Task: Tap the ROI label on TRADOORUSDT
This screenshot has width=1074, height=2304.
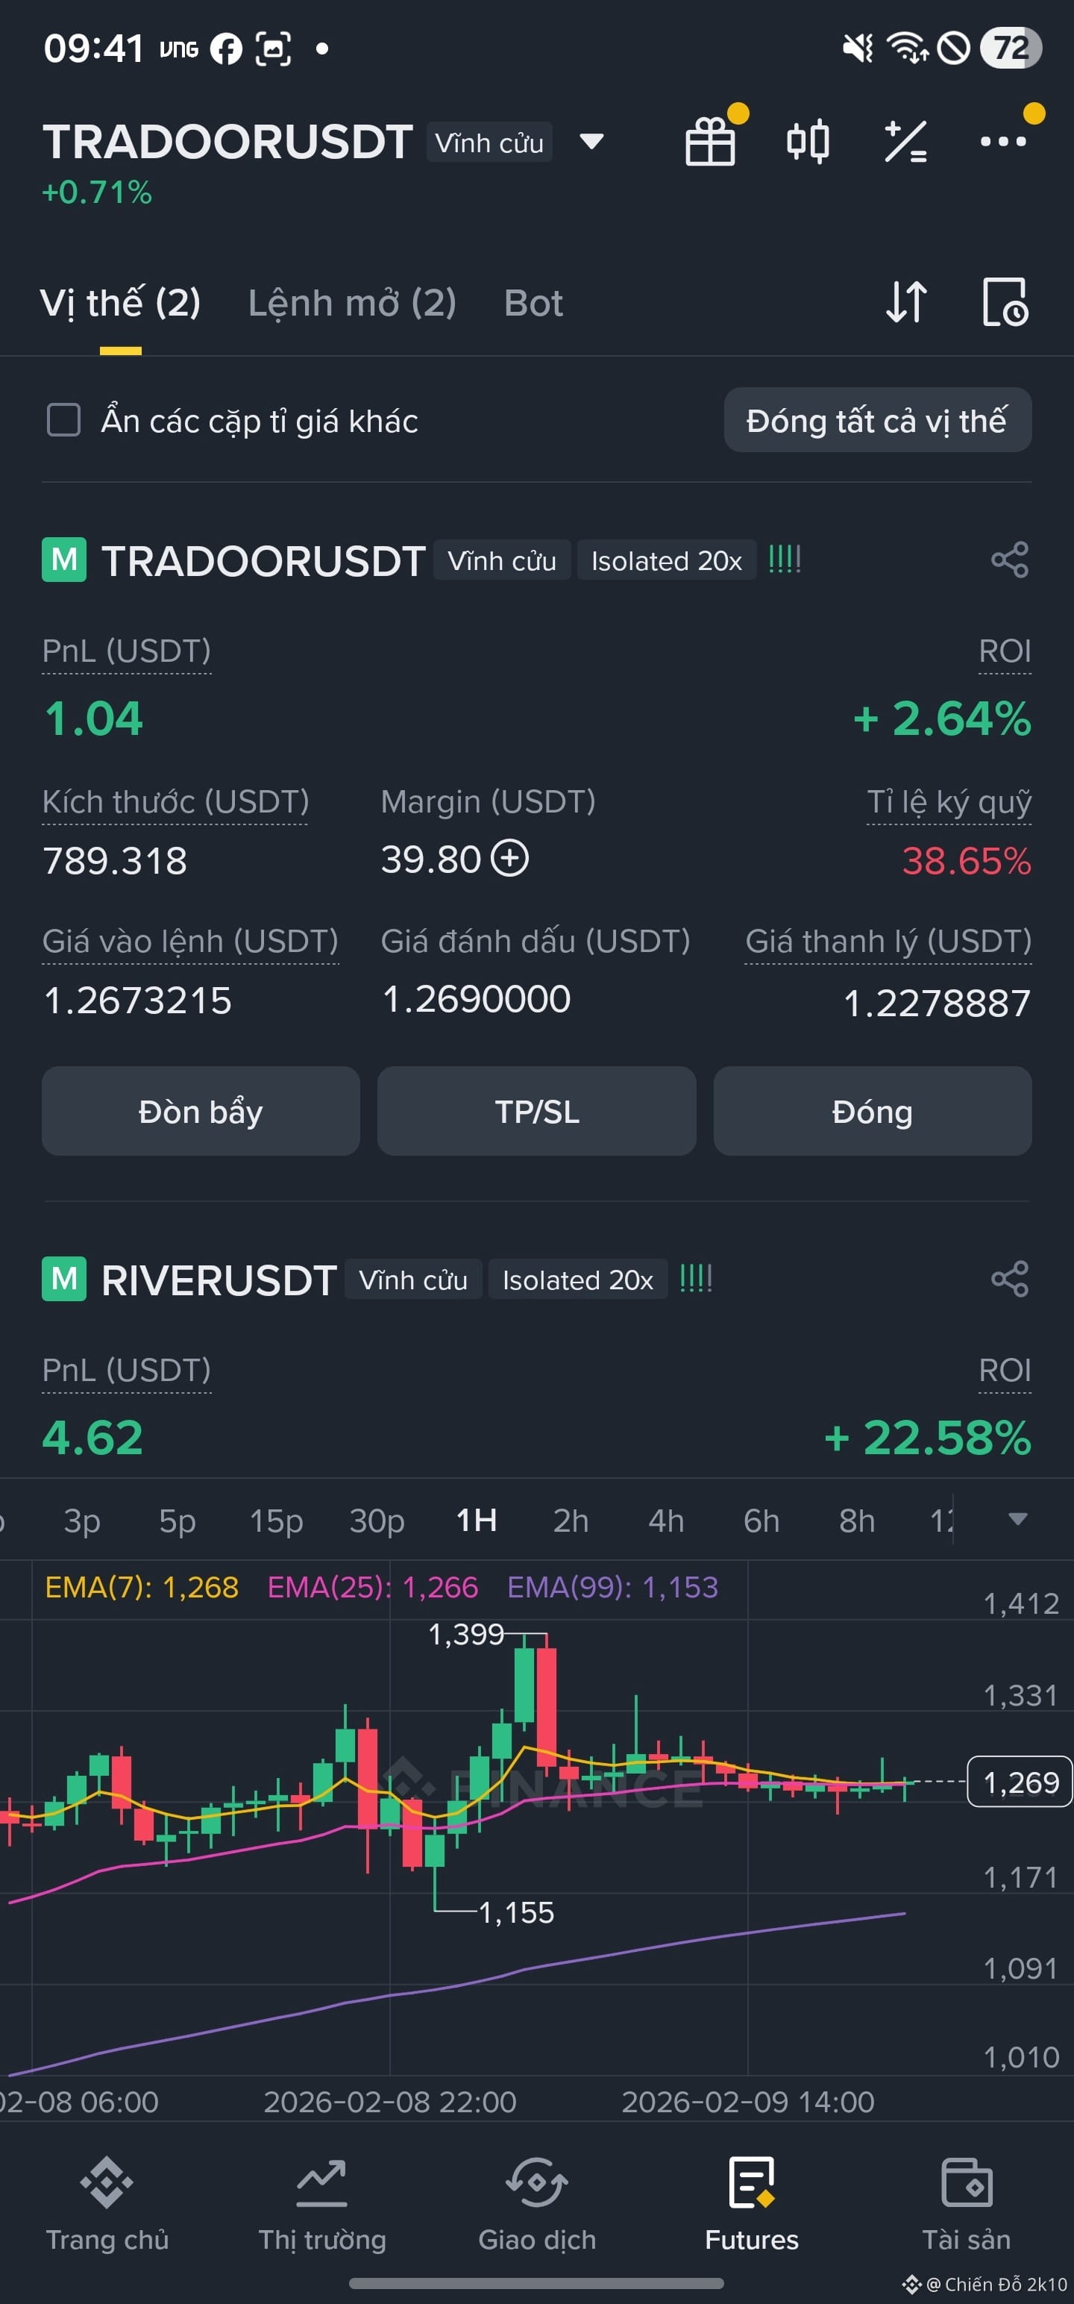Action: click(x=1005, y=651)
